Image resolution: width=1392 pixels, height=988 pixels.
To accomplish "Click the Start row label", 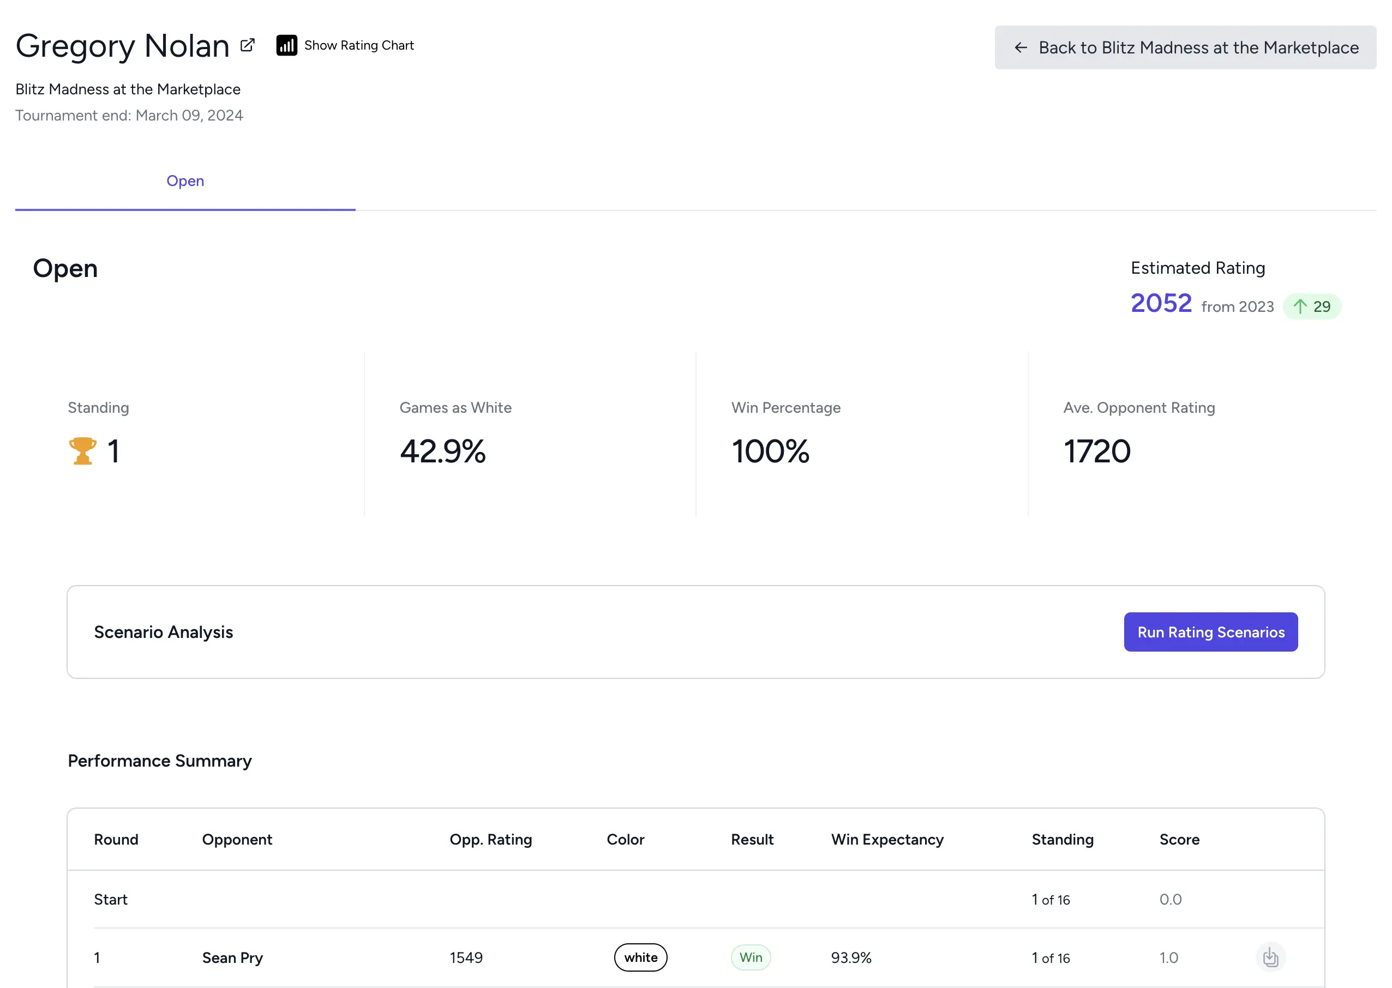I will [x=111, y=900].
